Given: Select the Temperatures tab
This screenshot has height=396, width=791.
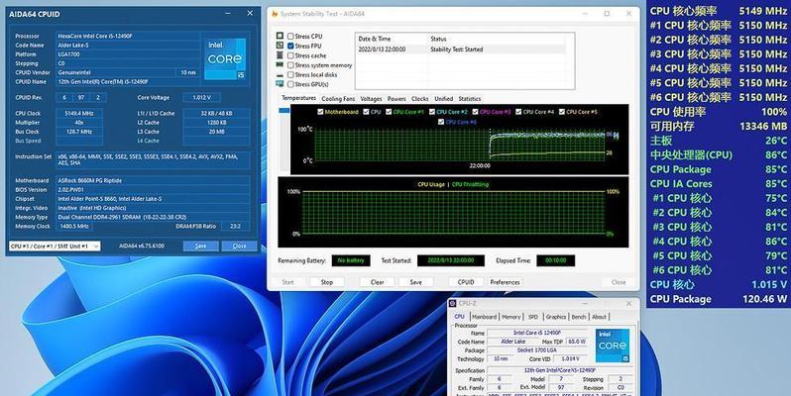Looking at the screenshot, I should (x=298, y=98).
